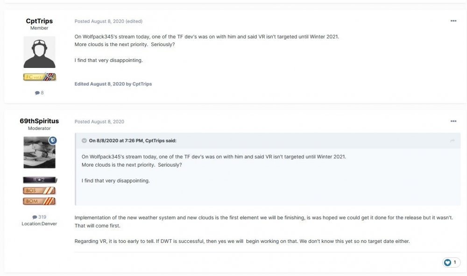Click 69thSpiritus' avatar picture
467x276 pixels.
pos(38,154)
